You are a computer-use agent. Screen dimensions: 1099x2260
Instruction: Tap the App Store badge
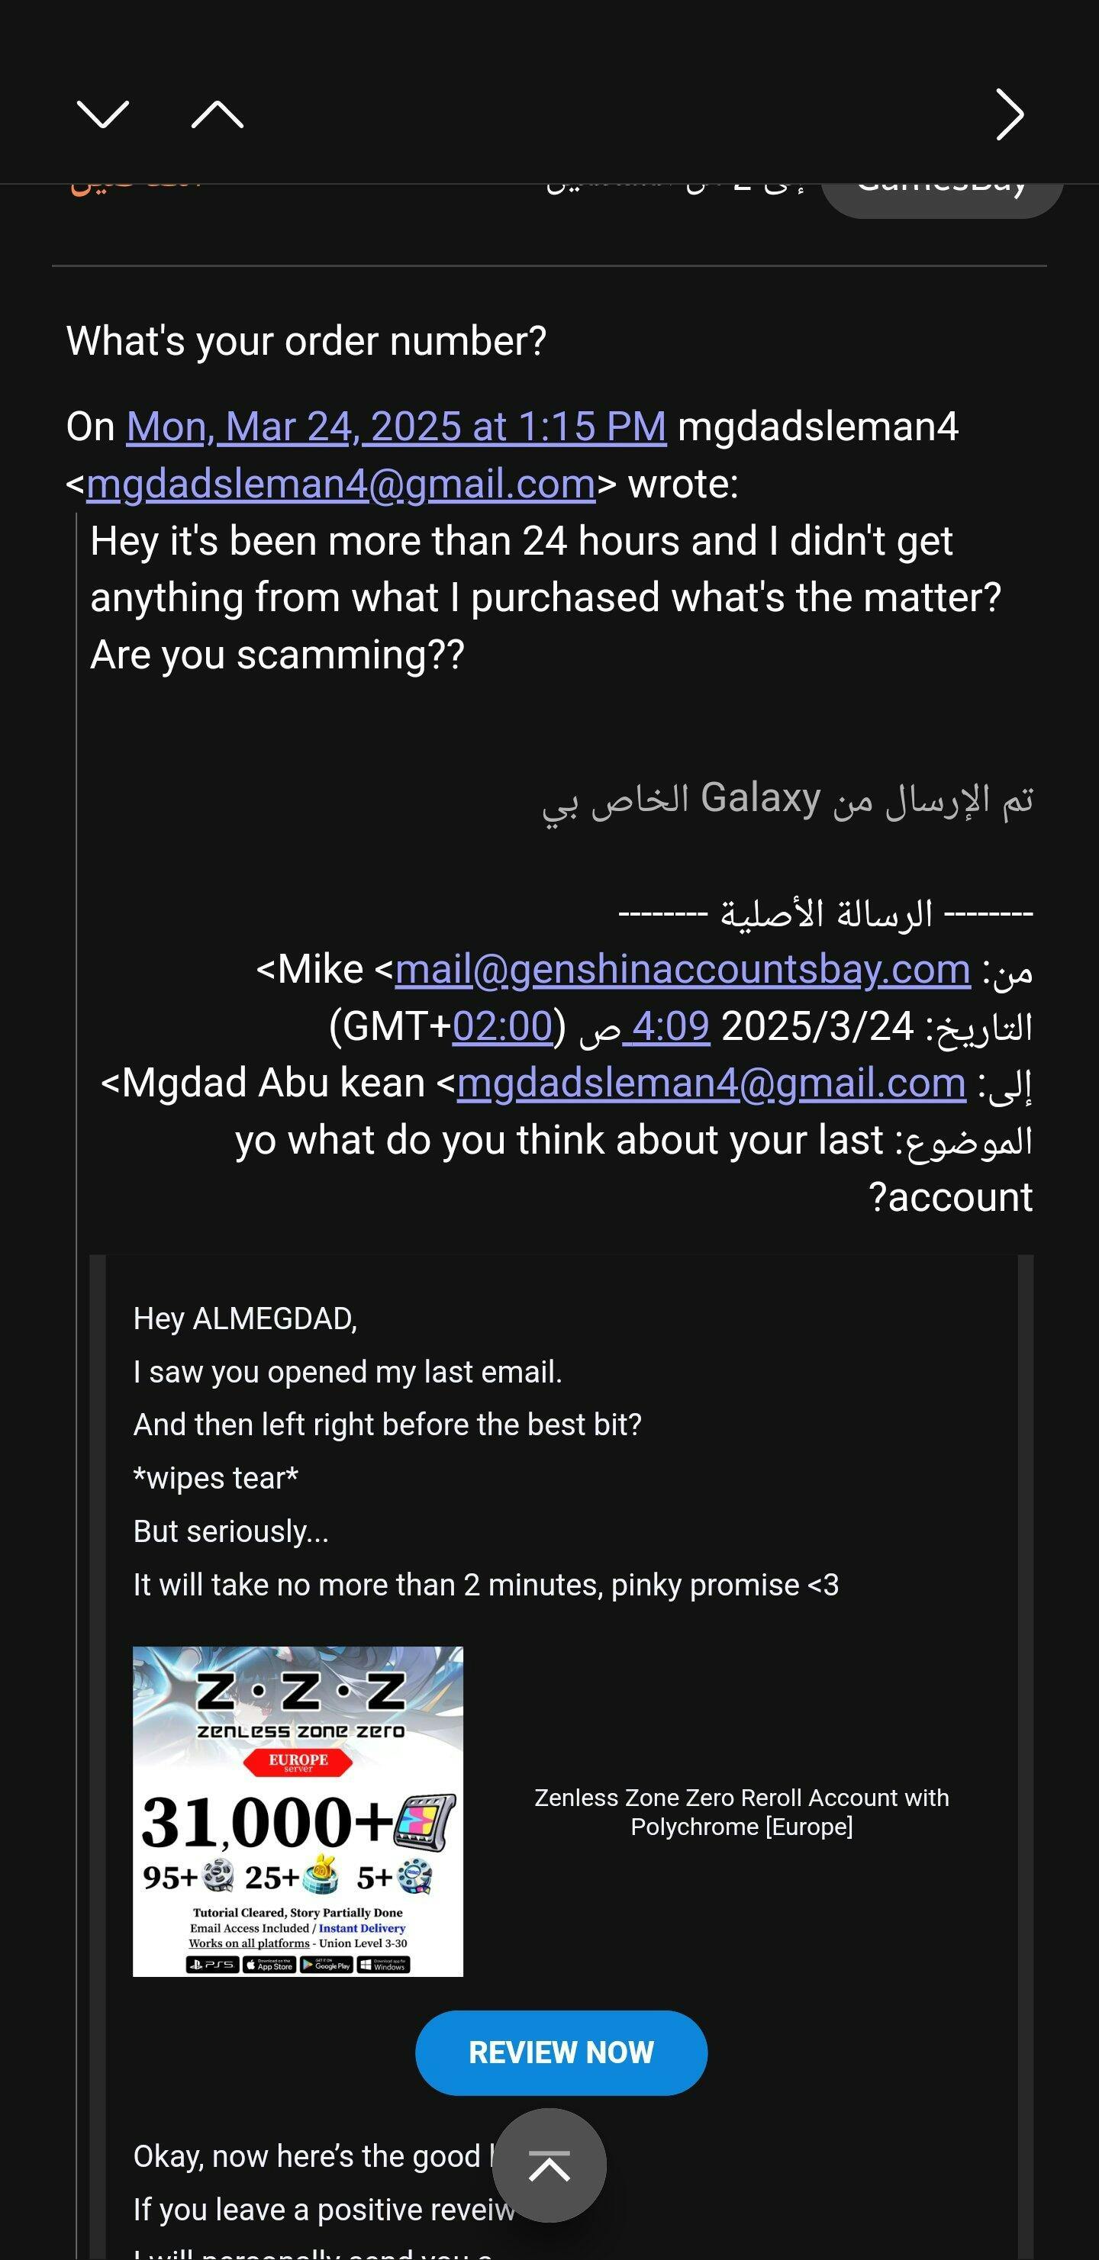coord(269,1965)
